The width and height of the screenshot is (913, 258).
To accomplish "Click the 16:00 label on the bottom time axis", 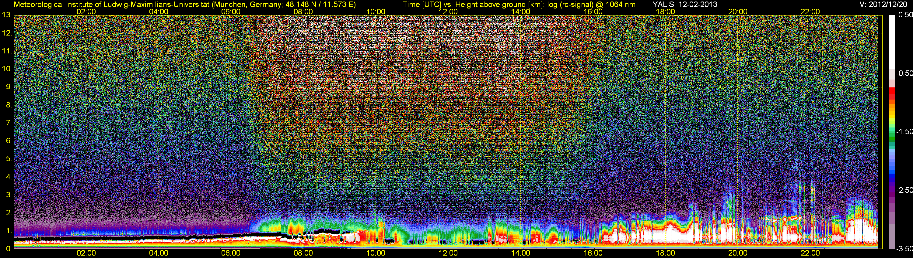I will (593, 253).
